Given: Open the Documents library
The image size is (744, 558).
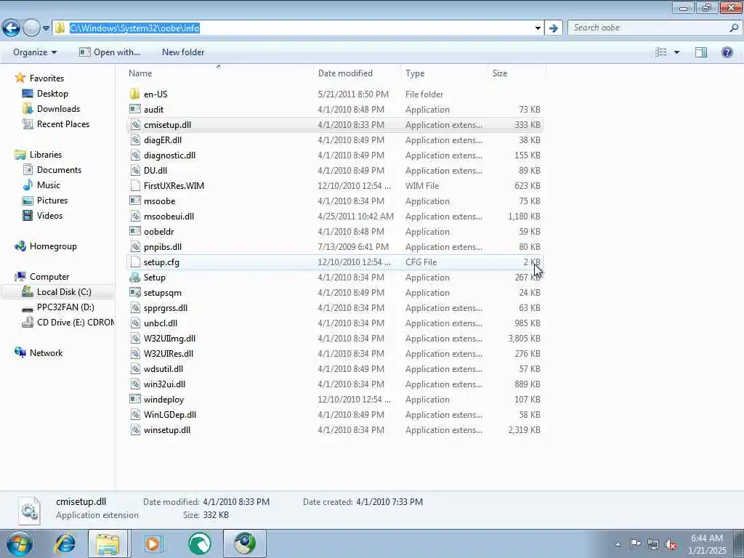Looking at the screenshot, I should (x=59, y=170).
